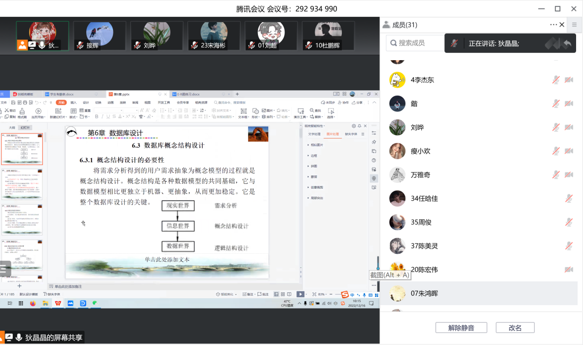Screen dimensions: 583x345
Task: Click muted mic icon on 10杜鹏辉's tile
Action: [309, 45]
